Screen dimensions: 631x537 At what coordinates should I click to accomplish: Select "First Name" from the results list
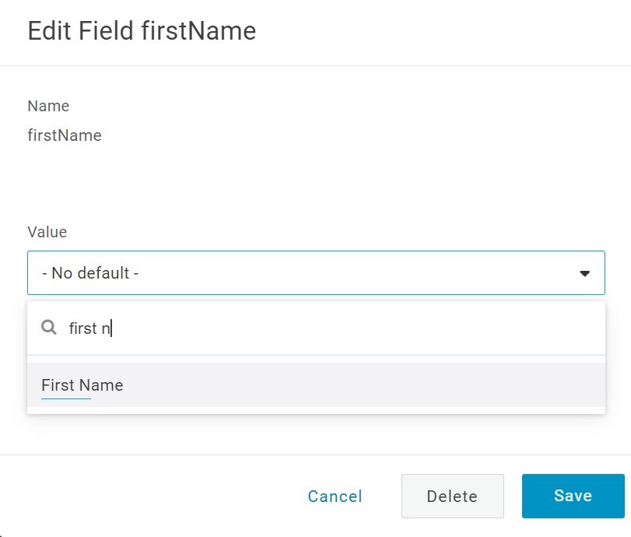coord(82,385)
